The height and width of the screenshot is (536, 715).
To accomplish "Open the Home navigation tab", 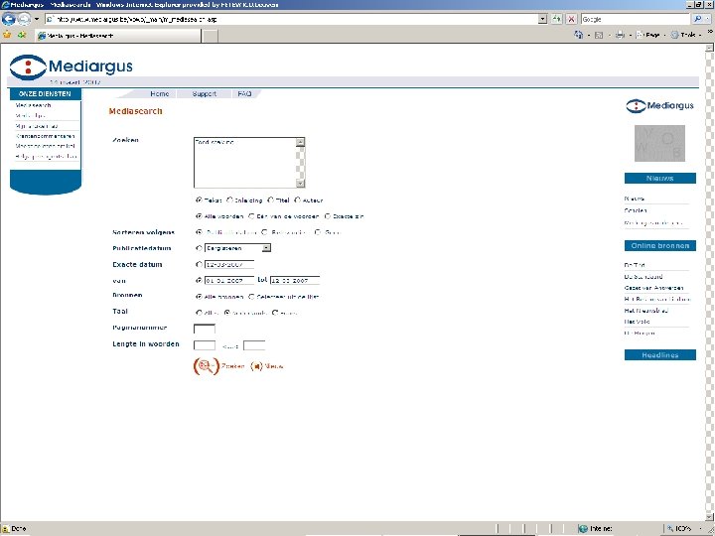I will (160, 94).
